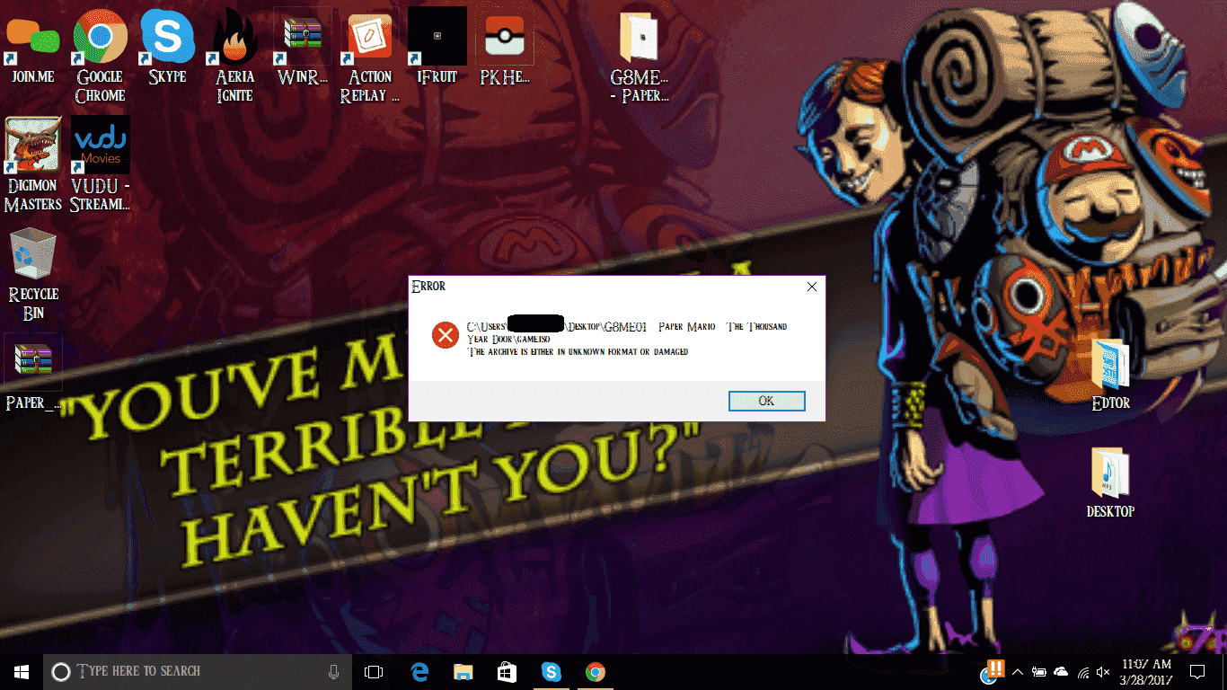This screenshot has width=1227, height=690.
Task: Open the Action Center notifications icon
Action: 1197,671
